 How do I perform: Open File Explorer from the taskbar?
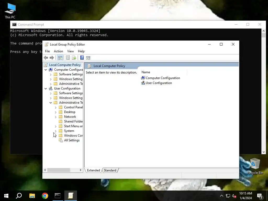click(32, 196)
